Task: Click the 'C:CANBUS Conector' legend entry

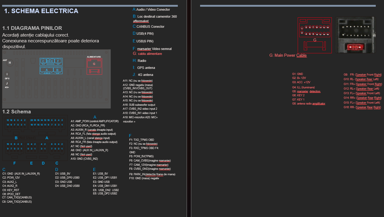Action: coord(149,27)
